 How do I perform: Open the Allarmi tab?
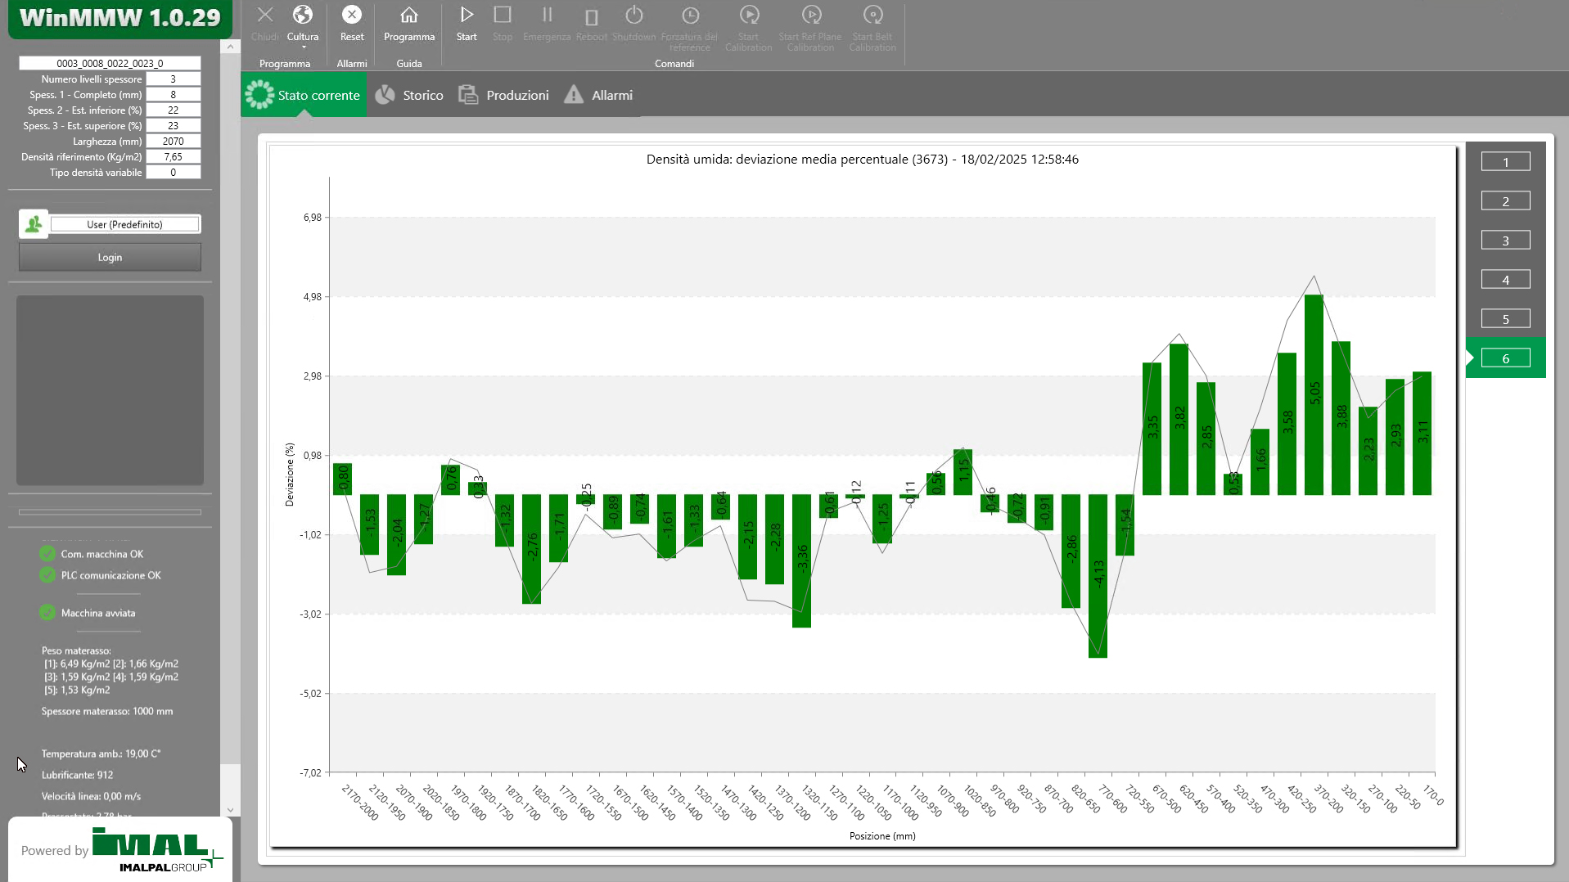click(x=599, y=96)
